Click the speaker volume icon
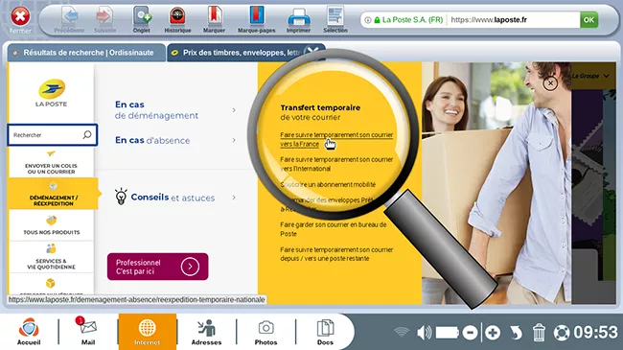Viewport: 623px width, 350px height. 424,333
